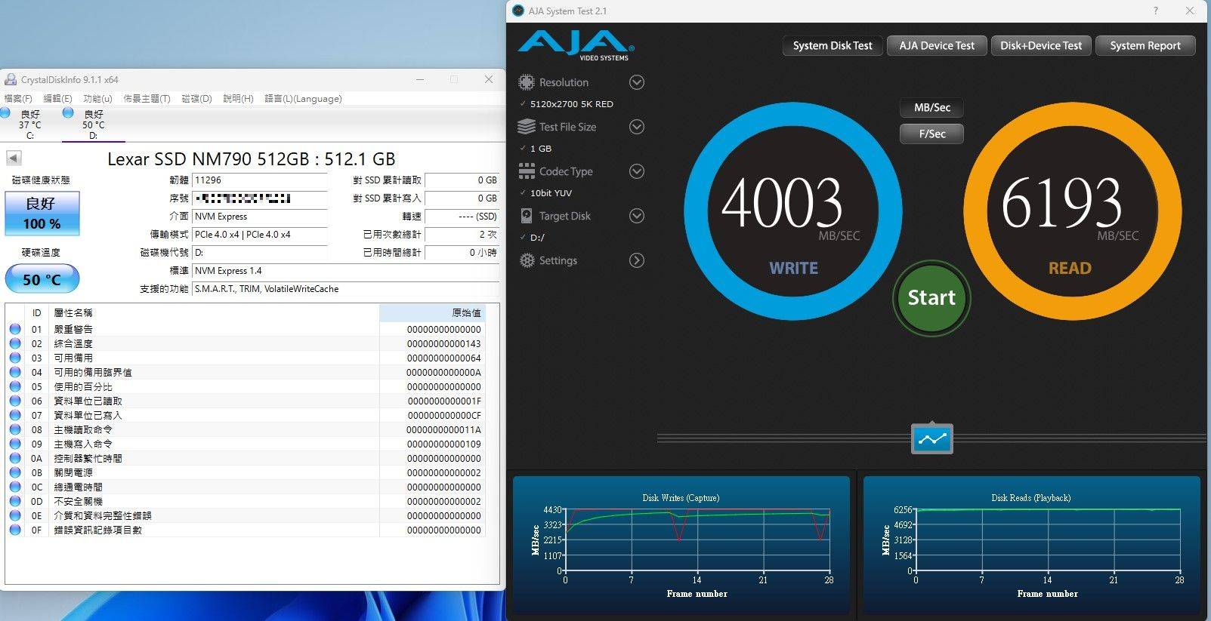Switch to System Disk Test tab
The height and width of the screenshot is (621, 1211).
(x=833, y=45)
